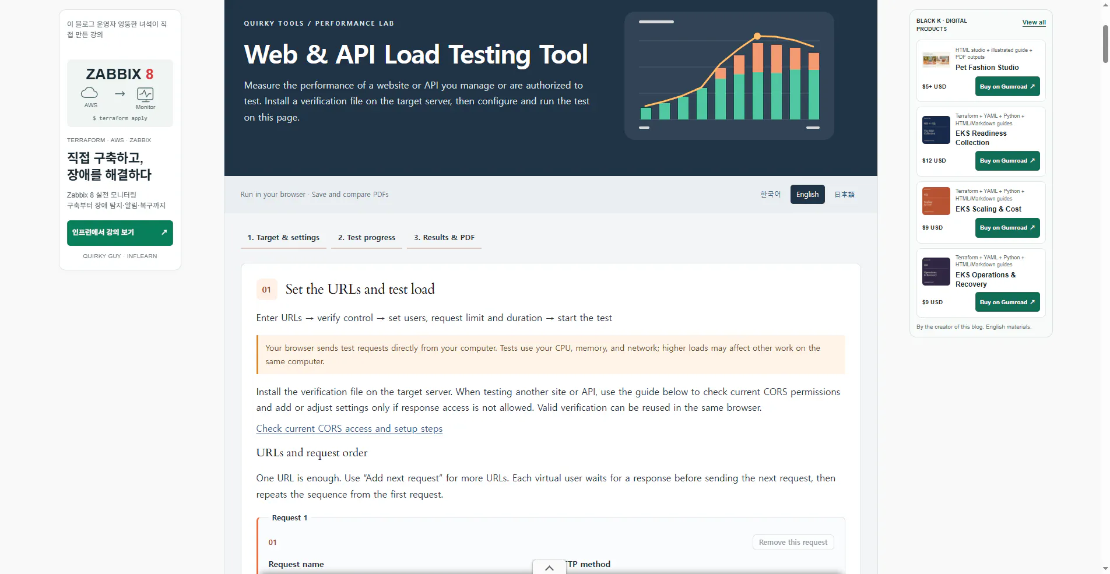Click the 'Pet Fashion Studio' product title
Viewport: 1110px width, 574px height.
(987, 68)
